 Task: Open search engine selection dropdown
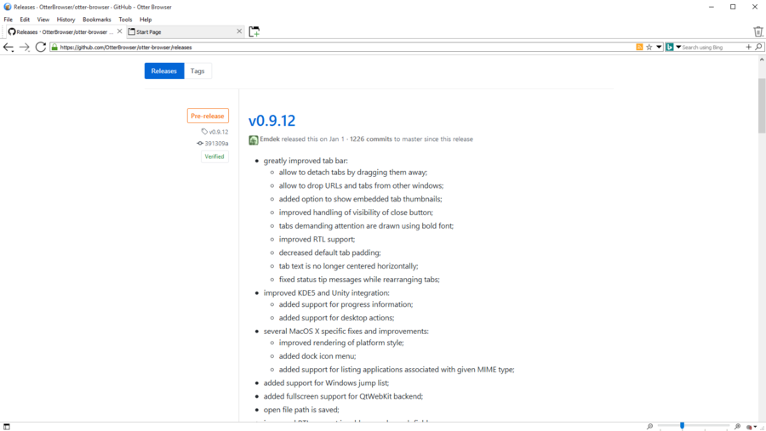coord(678,48)
